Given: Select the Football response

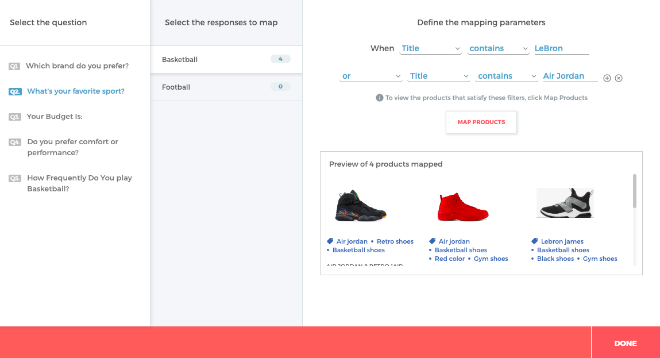Looking at the screenshot, I should coord(226,87).
